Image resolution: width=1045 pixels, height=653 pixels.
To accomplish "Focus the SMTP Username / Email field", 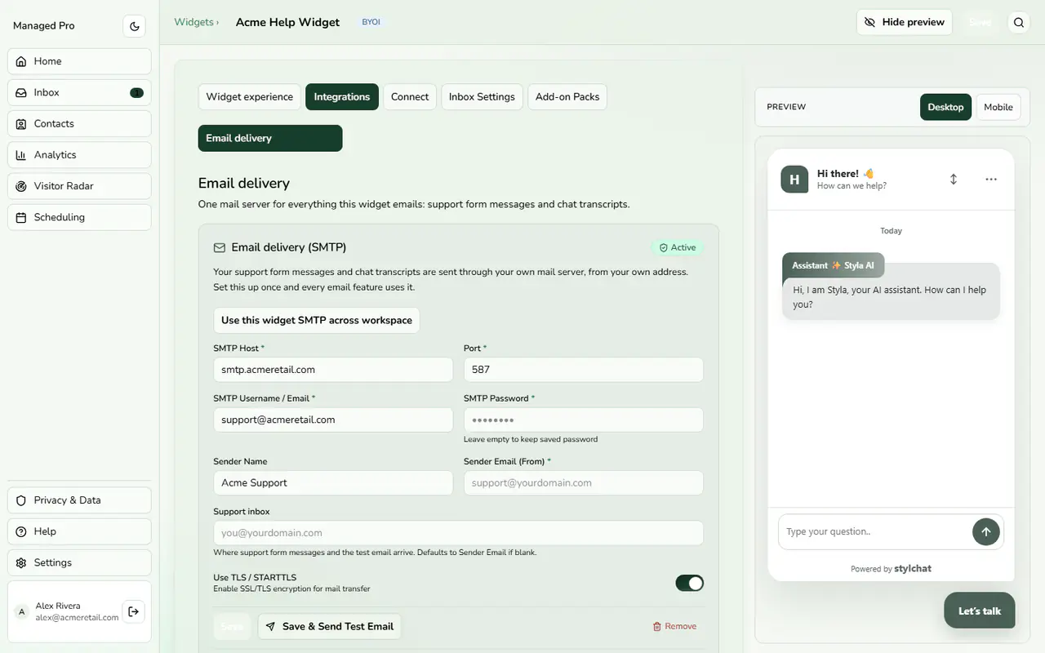I will click(333, 420).
